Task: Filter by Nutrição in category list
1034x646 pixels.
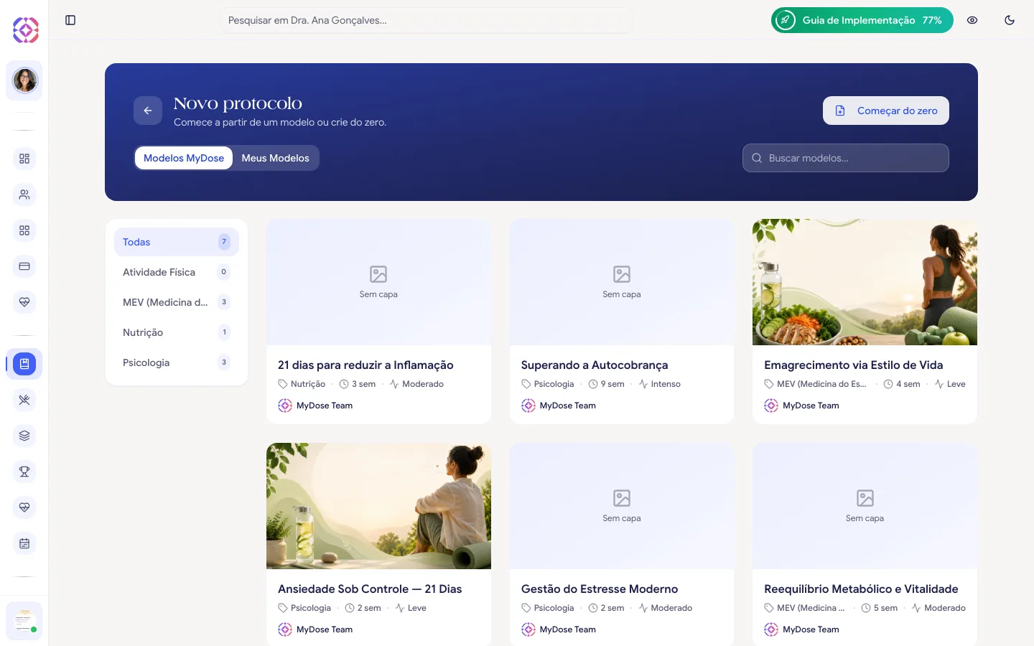Action: click(x=177, y=332)
